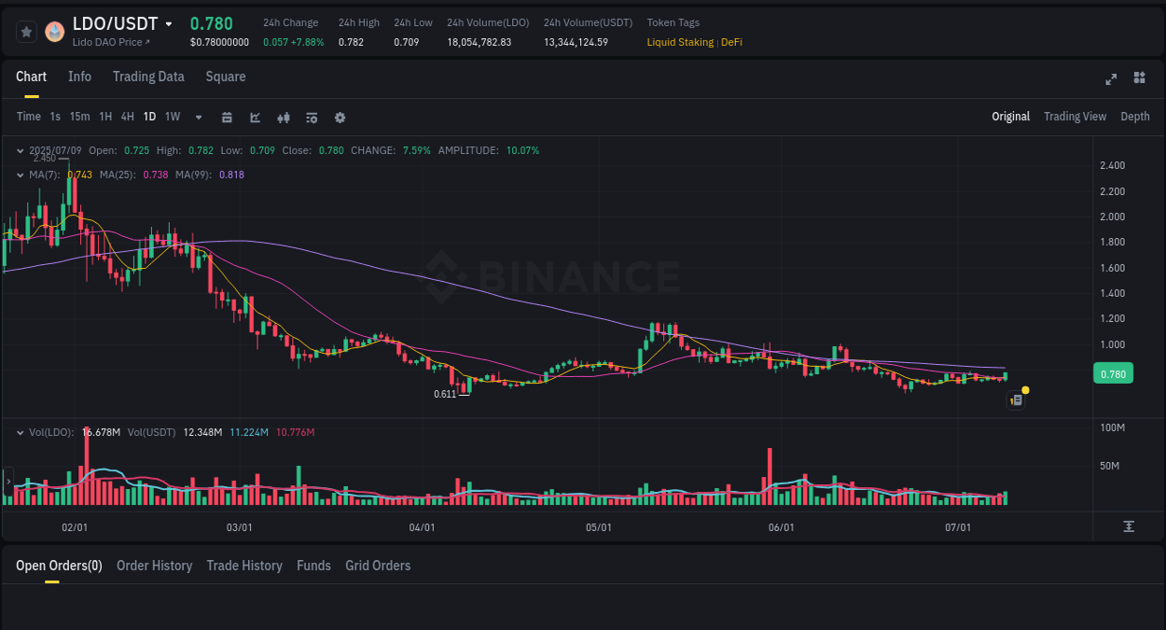1166x630 pixels.
Task: Open the date range calendar icon
Action: coord(227,117)
